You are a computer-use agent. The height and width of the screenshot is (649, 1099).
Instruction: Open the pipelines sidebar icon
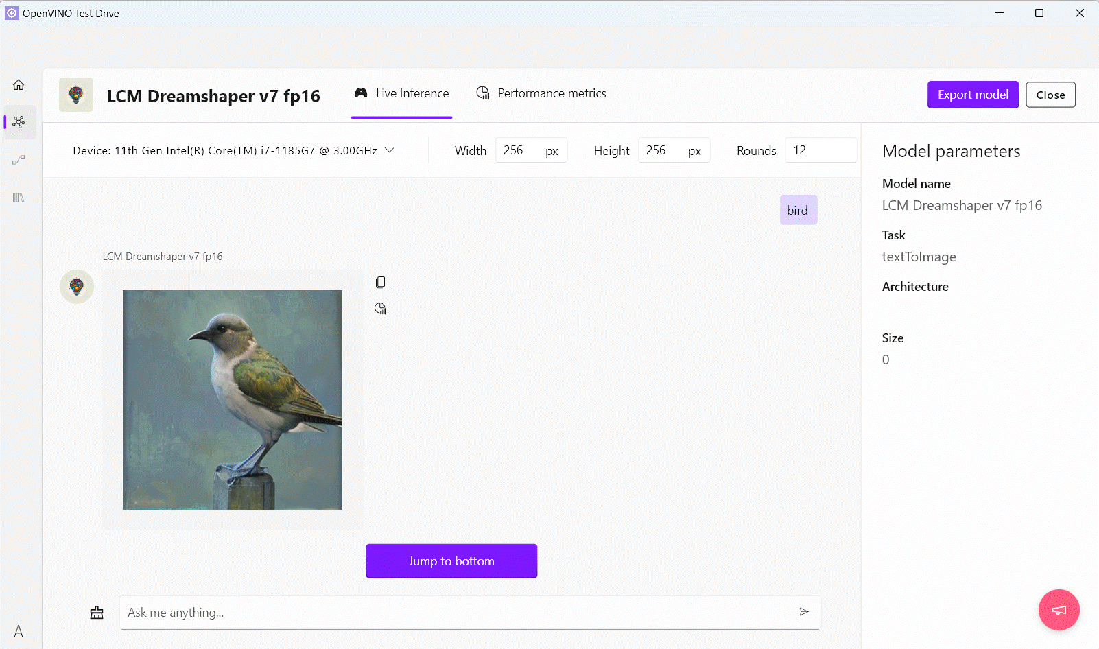tap(19, 160)
